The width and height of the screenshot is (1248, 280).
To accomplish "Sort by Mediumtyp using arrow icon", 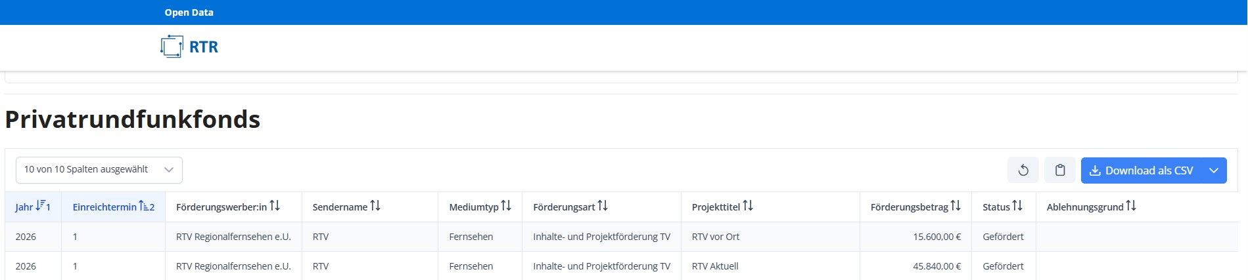I will point(506,206).
